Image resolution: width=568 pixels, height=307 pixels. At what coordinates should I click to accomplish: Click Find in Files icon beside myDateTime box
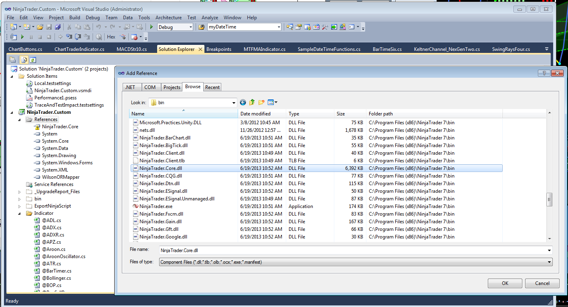point(201,27)
